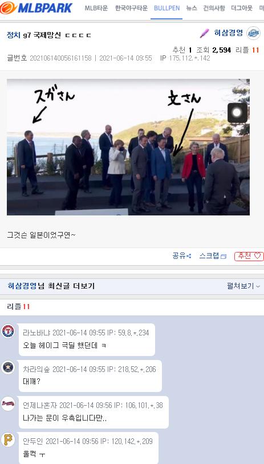
Task: Click the Pirates P avatar icon
Action: pos(8,439)
